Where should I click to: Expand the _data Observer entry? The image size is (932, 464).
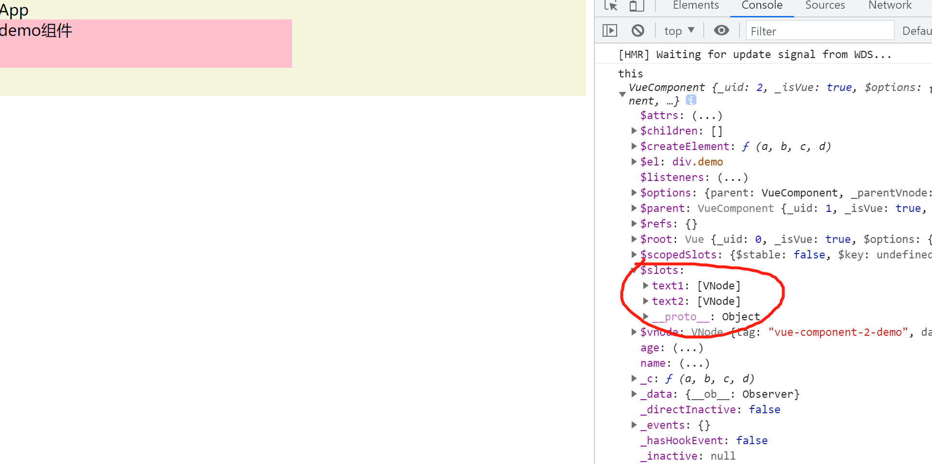634,394
